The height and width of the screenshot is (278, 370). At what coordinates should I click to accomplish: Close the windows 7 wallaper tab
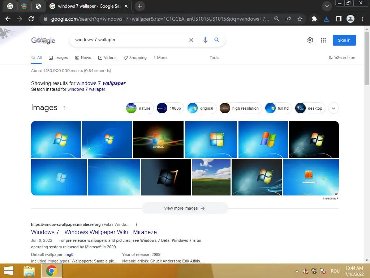[126, 6]
